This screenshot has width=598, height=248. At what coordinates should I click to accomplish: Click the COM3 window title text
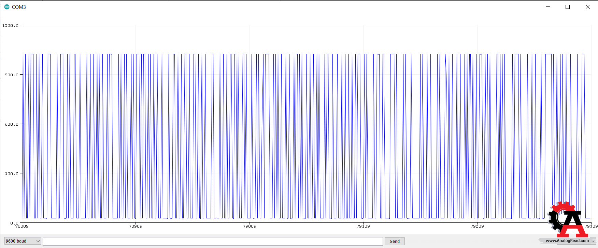point(19,7)
